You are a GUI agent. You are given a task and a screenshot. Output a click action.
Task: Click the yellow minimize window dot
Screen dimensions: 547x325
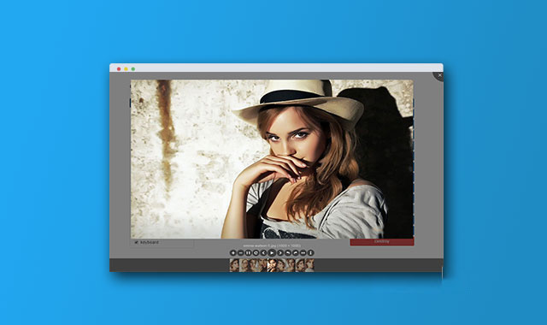[126, 69]
